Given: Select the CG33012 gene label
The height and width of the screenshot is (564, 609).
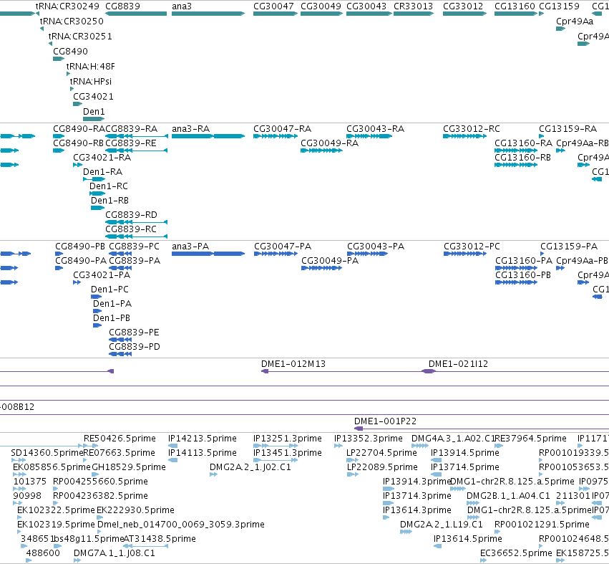Looking at the screenshot, I should click(x=463, y=6).
